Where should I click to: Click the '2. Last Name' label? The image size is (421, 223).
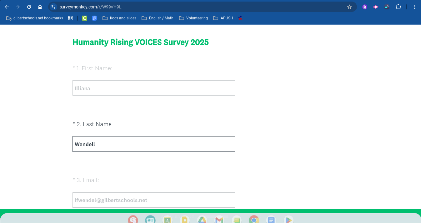(92, 124)
